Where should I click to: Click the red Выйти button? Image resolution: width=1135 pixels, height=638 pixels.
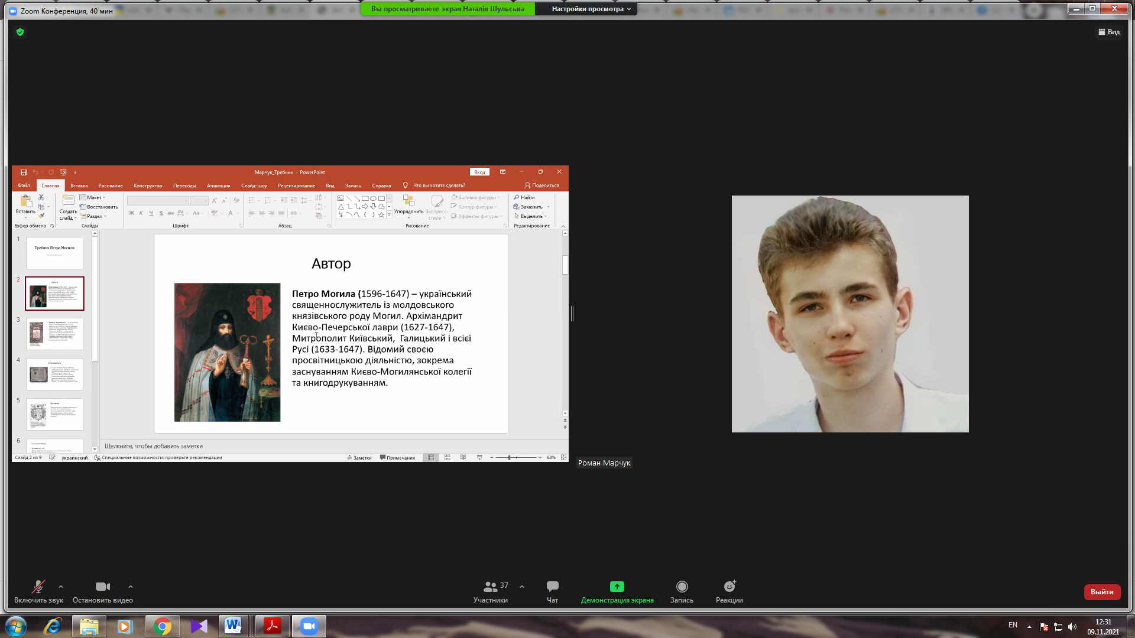click(x=1102, y=592)
